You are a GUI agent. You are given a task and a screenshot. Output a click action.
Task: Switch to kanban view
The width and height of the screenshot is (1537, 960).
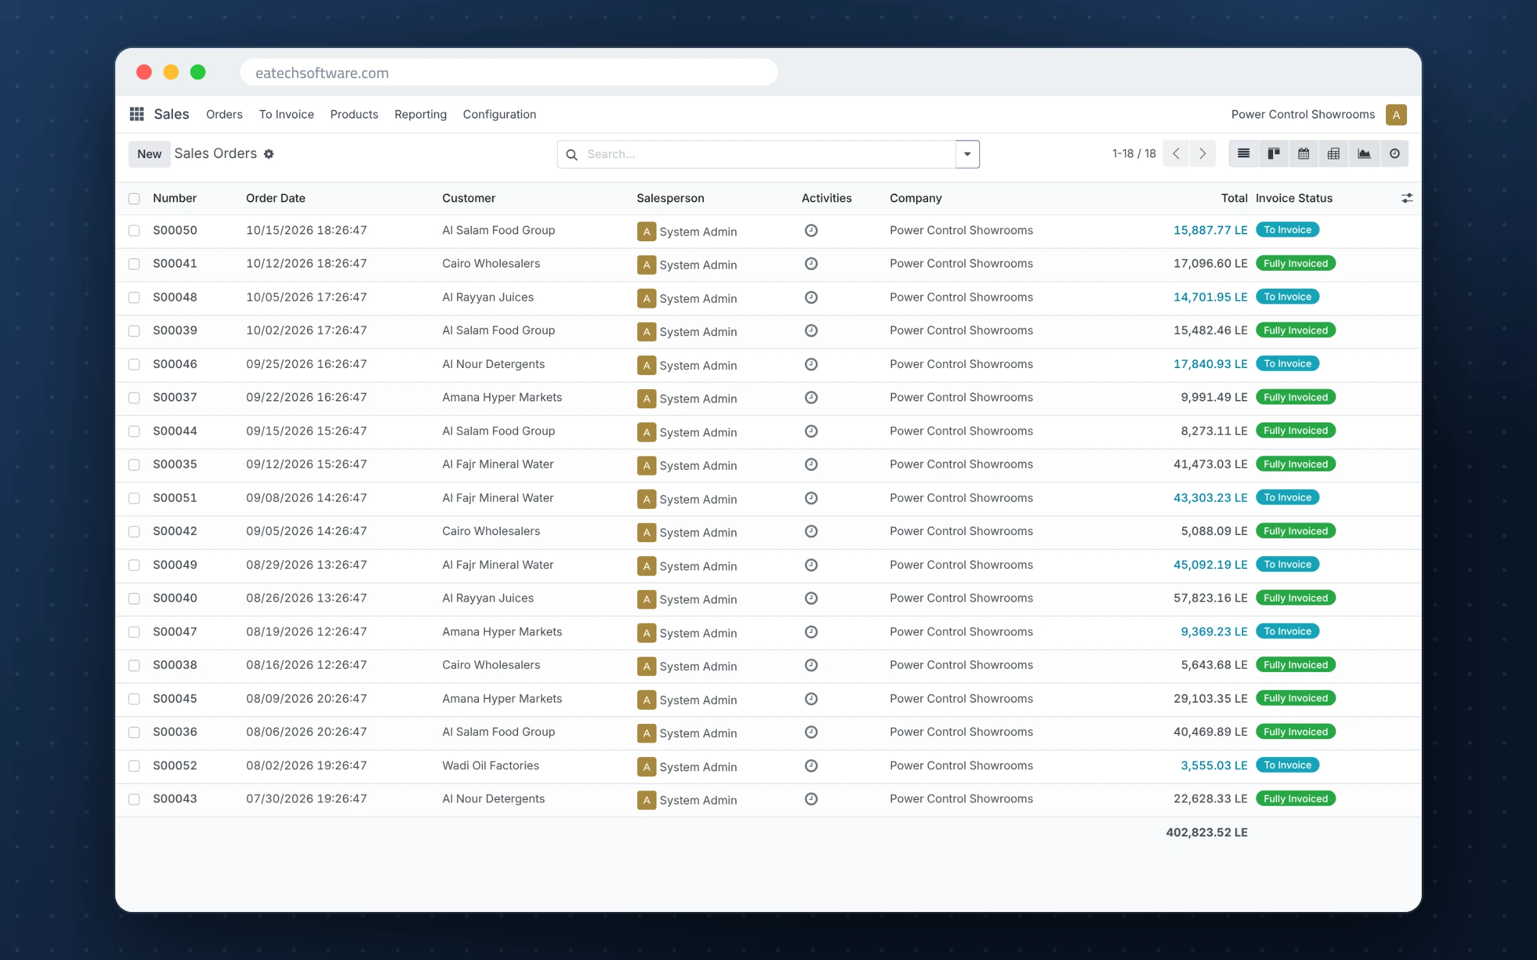tap(1274, 154)
